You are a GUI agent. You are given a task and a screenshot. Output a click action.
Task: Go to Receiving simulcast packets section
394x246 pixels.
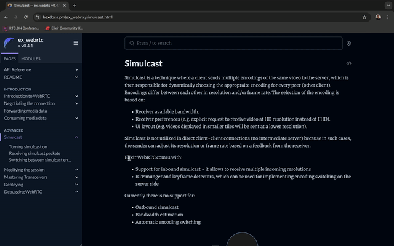coord(34,153)
